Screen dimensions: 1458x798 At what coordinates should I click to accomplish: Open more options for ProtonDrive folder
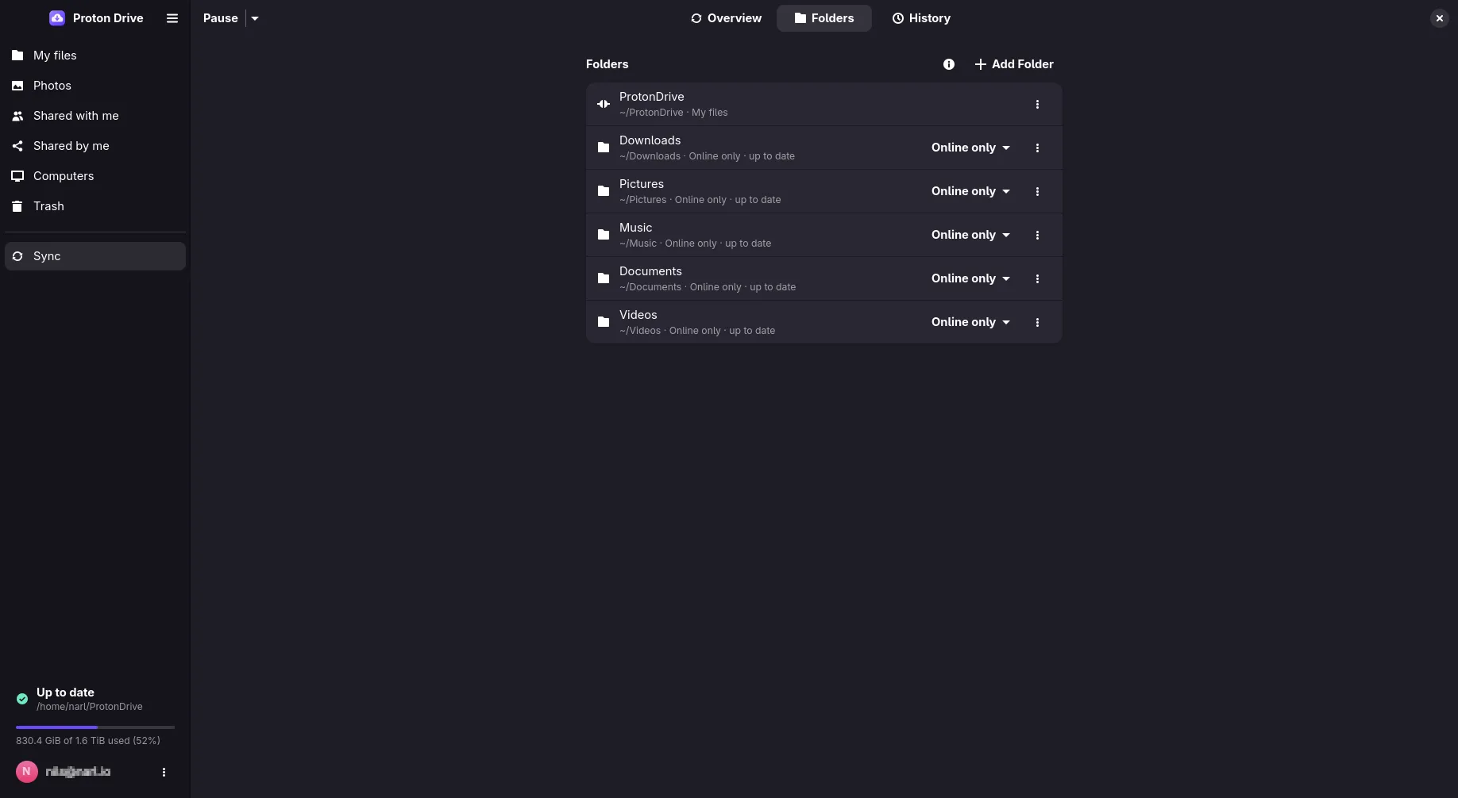[x=1037, y=104]
